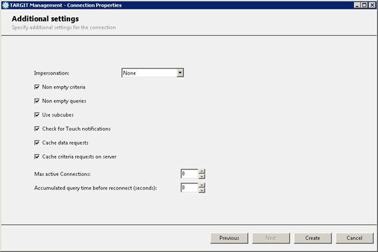Screen dimensions: 378x252
Task: Uncheck Non empty criteria
Action: [37, 87]
